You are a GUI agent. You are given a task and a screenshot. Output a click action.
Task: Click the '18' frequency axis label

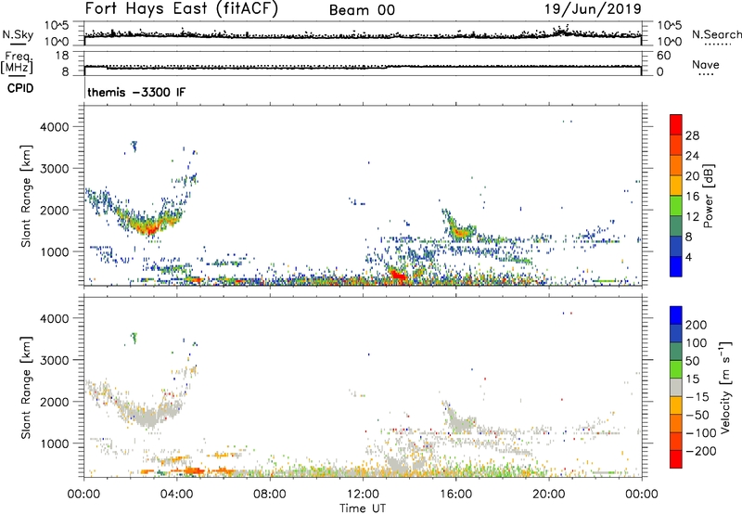point(62,56)
